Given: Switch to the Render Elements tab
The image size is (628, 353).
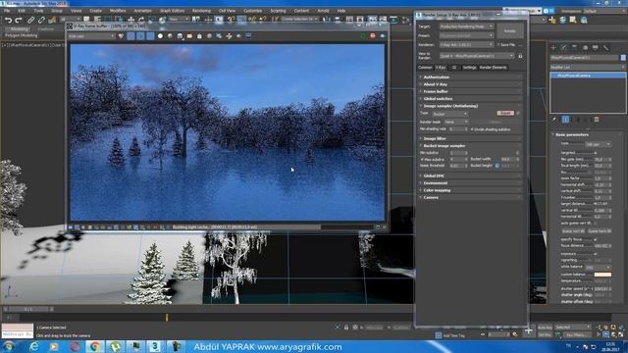Looking at the screenshot, I should point(493,68).
